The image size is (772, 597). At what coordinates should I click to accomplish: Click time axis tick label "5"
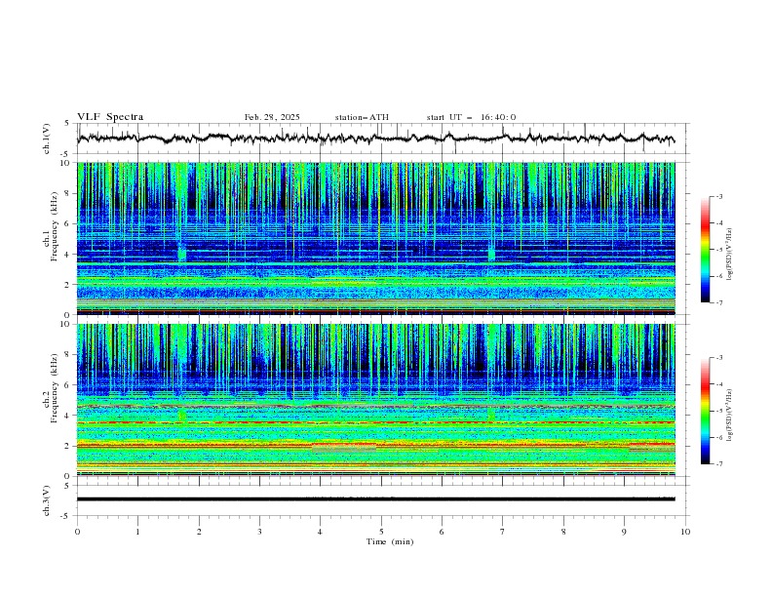click(381, 532)
